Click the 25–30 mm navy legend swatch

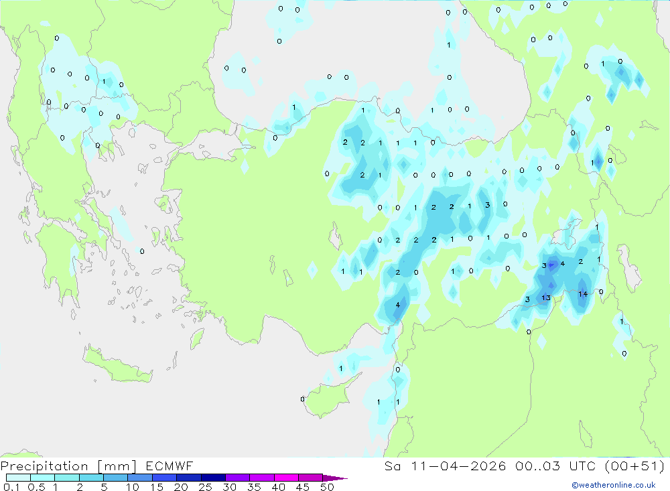(x=213, y=478)
